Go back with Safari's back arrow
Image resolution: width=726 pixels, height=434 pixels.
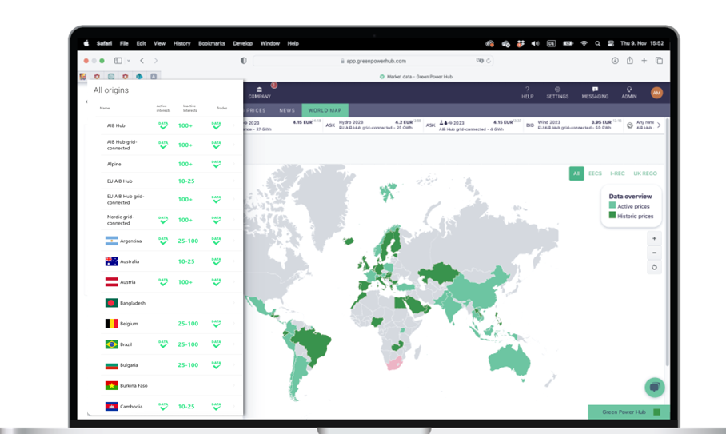[142, 61]
